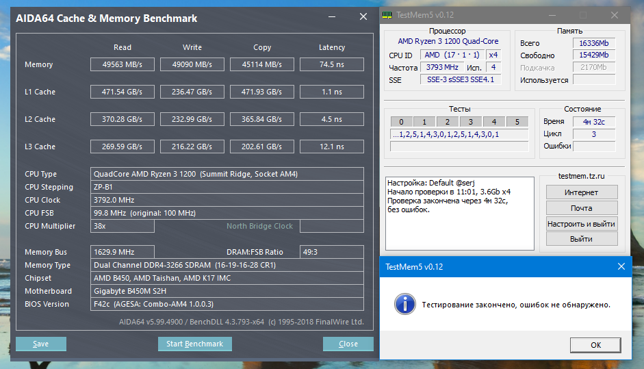Click the Подкачка value 2170Mb
The image size is (644, 369).
click(594, 67)
